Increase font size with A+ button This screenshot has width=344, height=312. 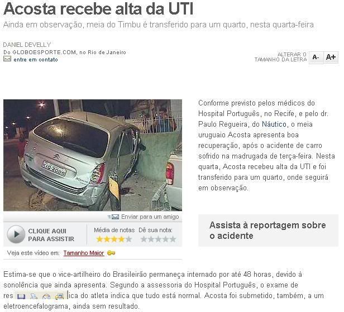331,57
